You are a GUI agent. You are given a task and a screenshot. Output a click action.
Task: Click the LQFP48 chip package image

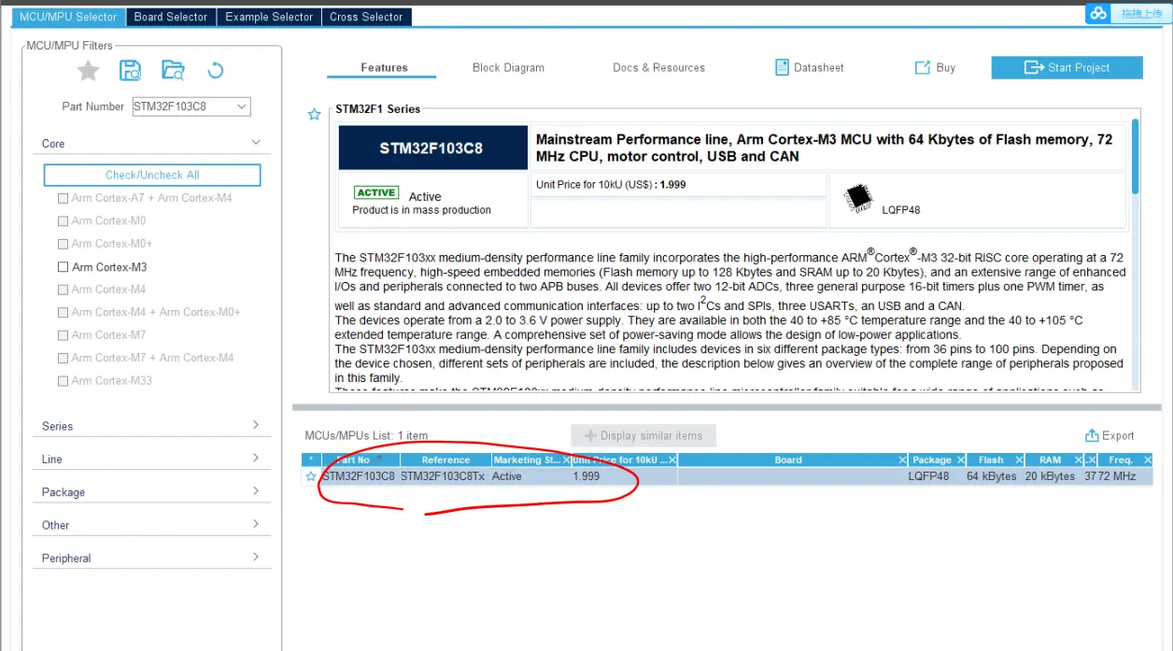[x=858, y=198]
